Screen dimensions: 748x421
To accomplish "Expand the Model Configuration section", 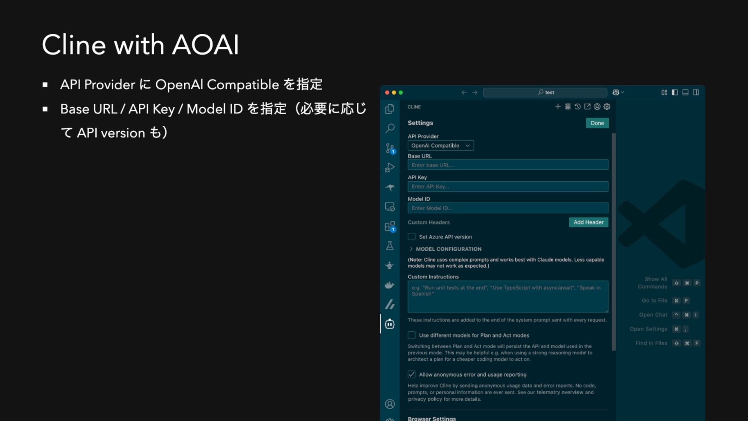I will pos(448,249).
